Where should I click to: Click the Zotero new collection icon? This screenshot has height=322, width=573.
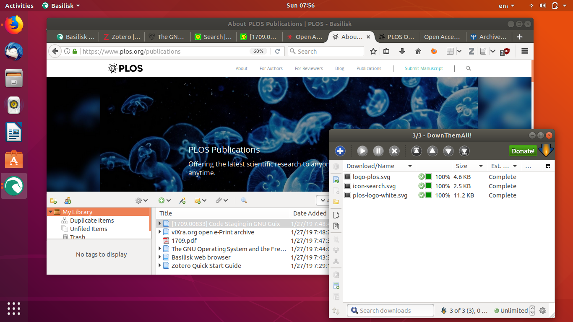53,201
